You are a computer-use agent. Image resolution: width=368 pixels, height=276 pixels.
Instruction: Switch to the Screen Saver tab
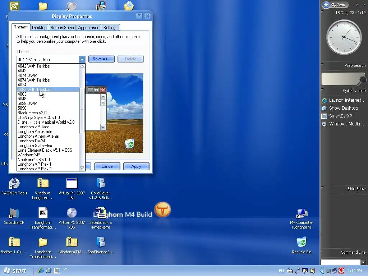[x=63, y=27]
